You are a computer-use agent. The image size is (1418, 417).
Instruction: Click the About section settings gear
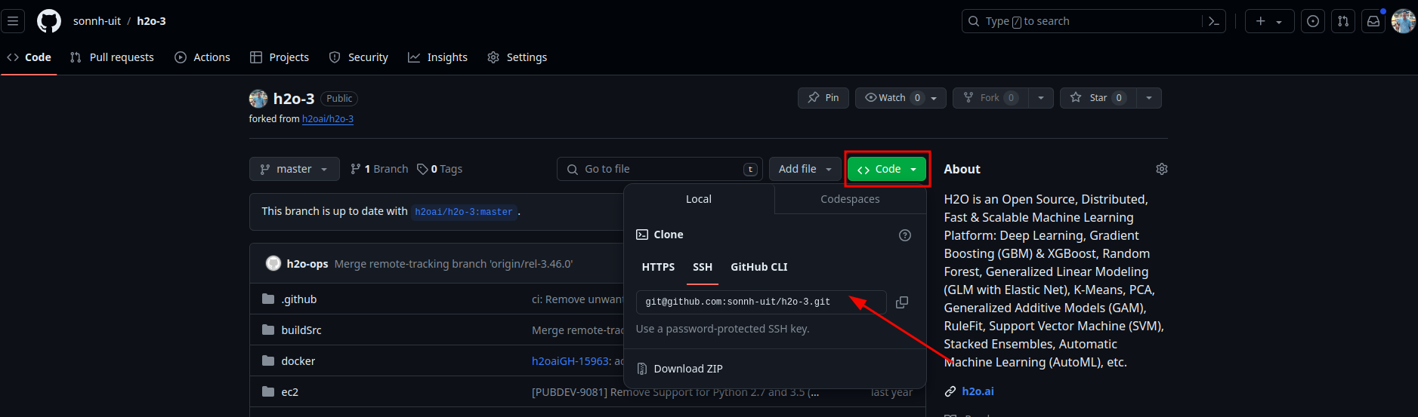[x=1162, y=169]
